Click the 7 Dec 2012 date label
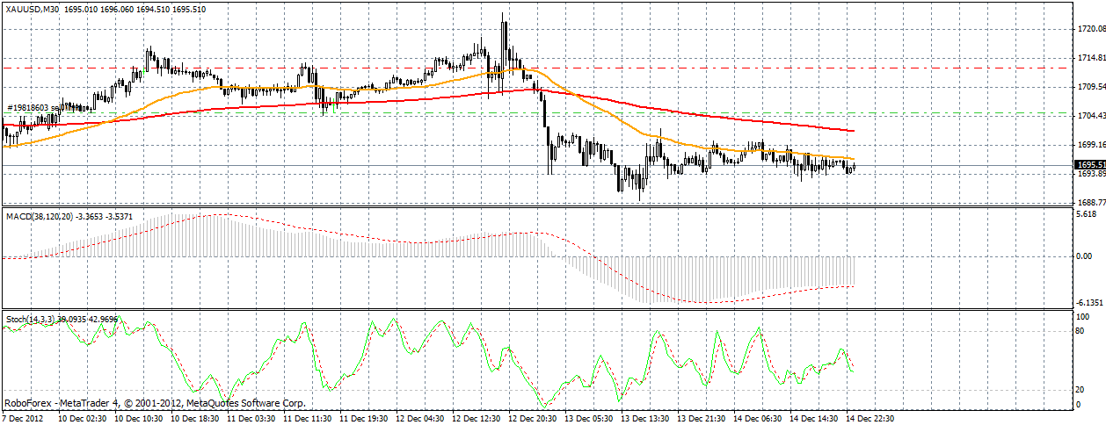 click(23, 419)
